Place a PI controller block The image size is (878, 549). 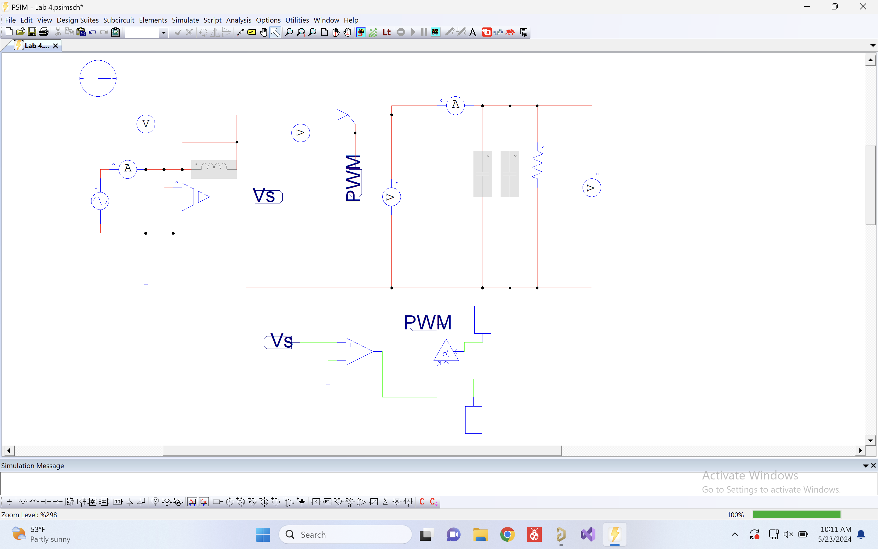(328, 502)
